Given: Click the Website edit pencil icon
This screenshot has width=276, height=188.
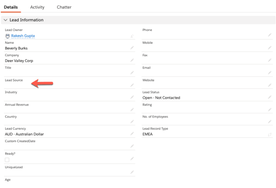Looking at the screenshot, I should pos(270,85).
